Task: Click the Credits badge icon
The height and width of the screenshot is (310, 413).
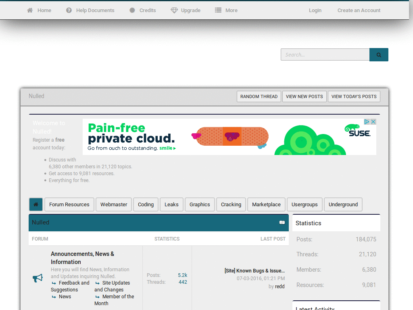Action: [132, 10]
